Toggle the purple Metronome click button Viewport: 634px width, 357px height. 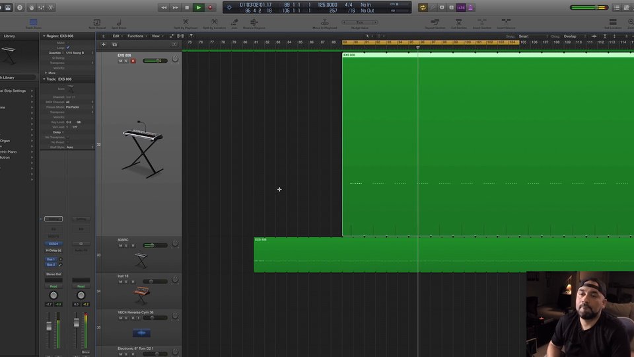pyautogui.click(x=471, y=7)
